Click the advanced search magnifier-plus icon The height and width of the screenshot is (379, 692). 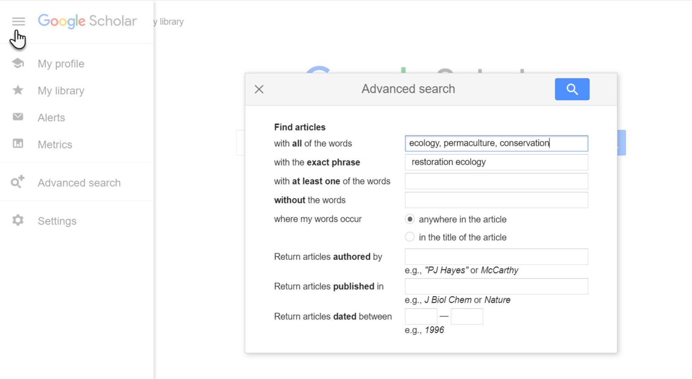pyautogui.click(x=17, y=182)
